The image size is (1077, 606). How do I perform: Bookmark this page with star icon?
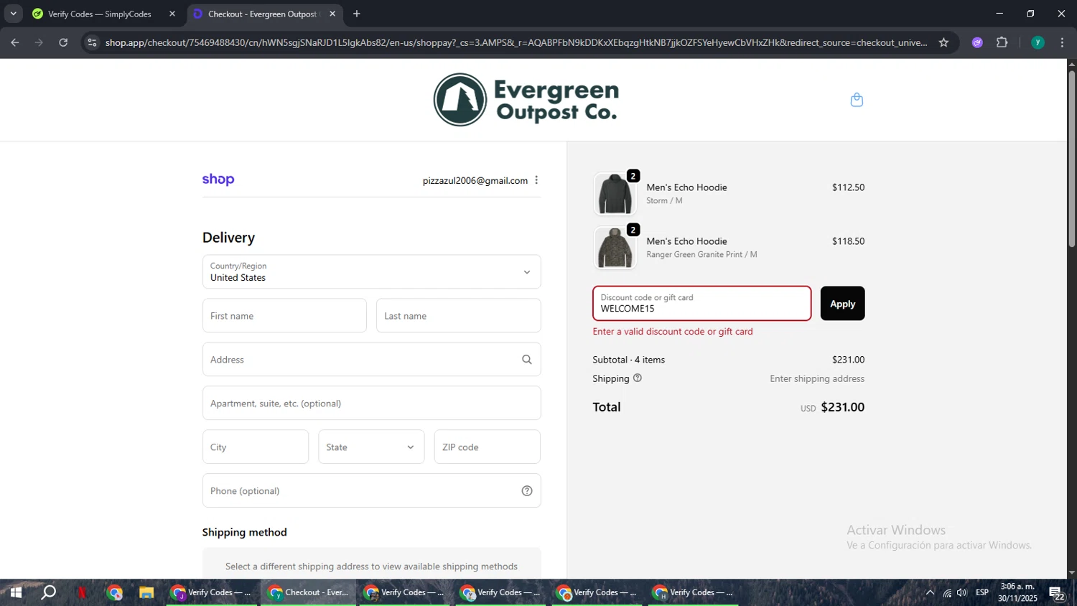click(943, 42)
